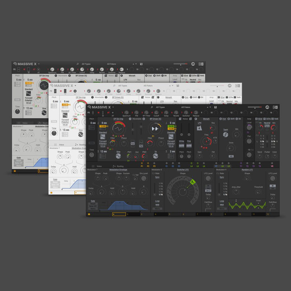Click the MASSIVE X logo in dark window
291x291 pixels.
pyautogui.click(x=99, y=107)
